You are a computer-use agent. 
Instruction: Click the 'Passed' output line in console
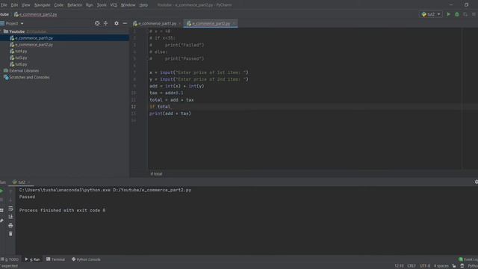click(27, 197)
